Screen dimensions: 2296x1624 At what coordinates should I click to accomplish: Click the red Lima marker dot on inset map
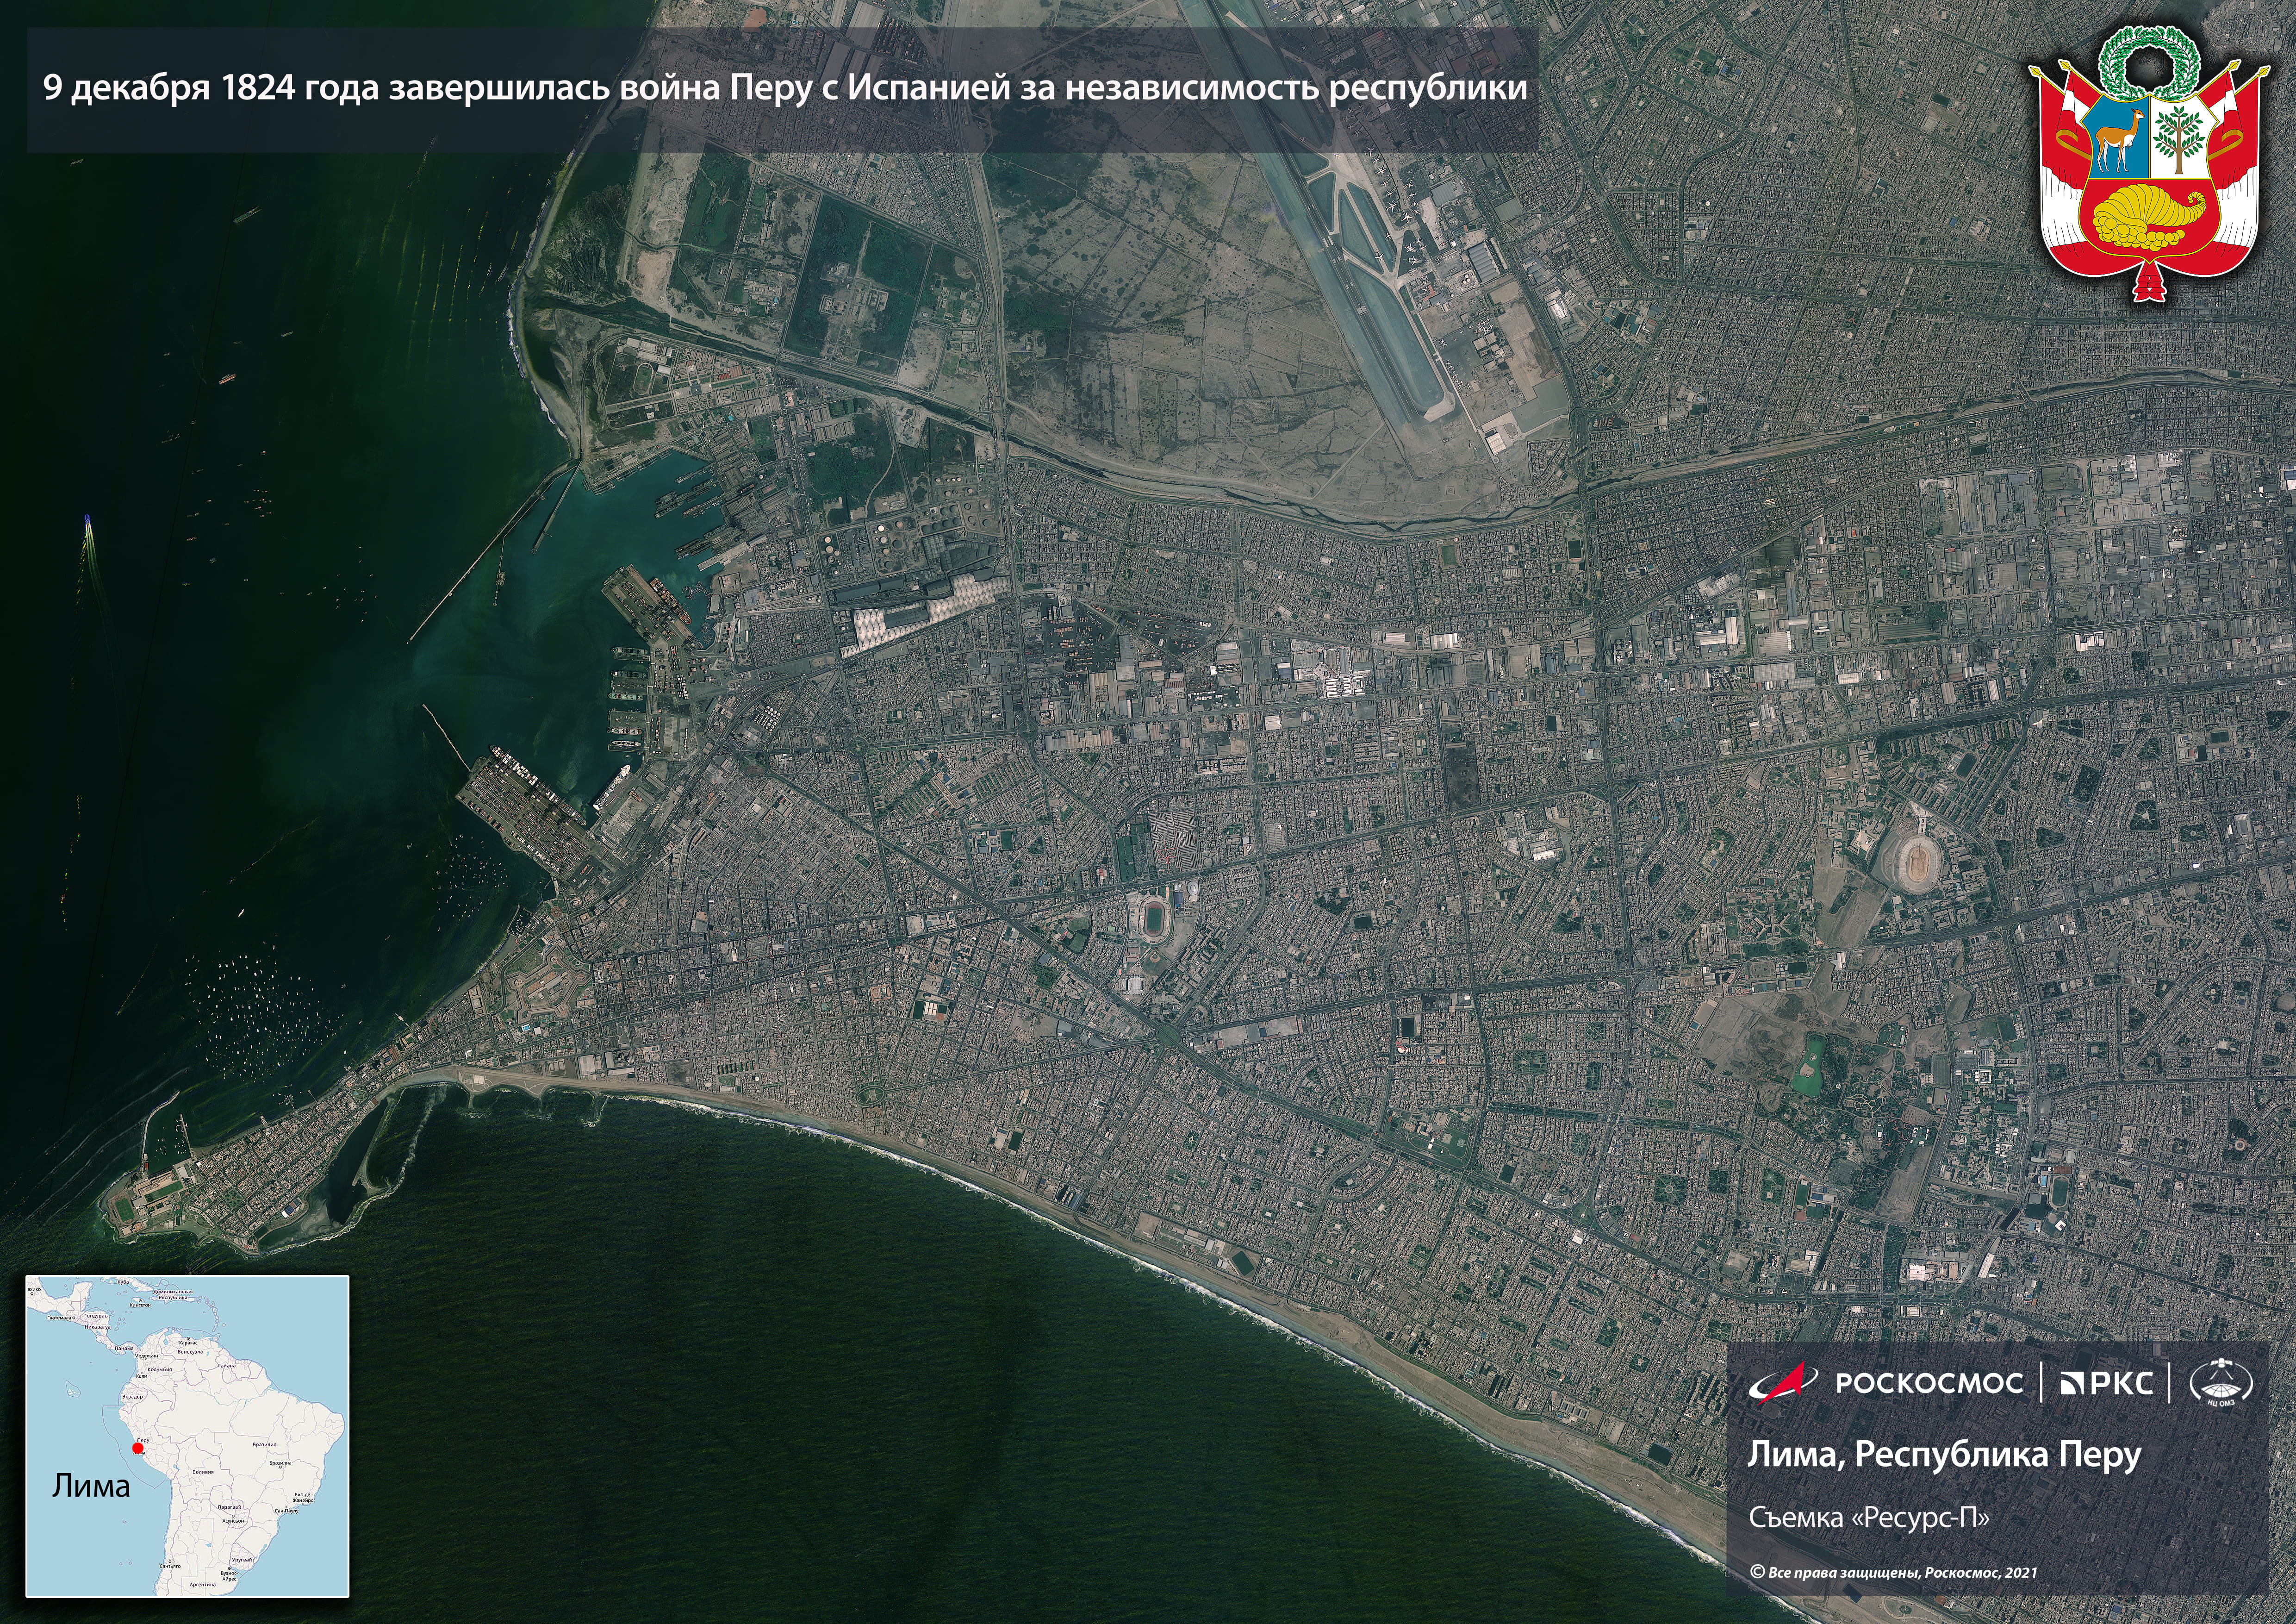pos(138,1448)
